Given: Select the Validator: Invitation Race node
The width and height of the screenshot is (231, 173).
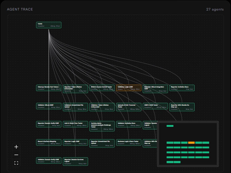Looking at the screenshot, I should pyautogui.click(x=129, y=124).
